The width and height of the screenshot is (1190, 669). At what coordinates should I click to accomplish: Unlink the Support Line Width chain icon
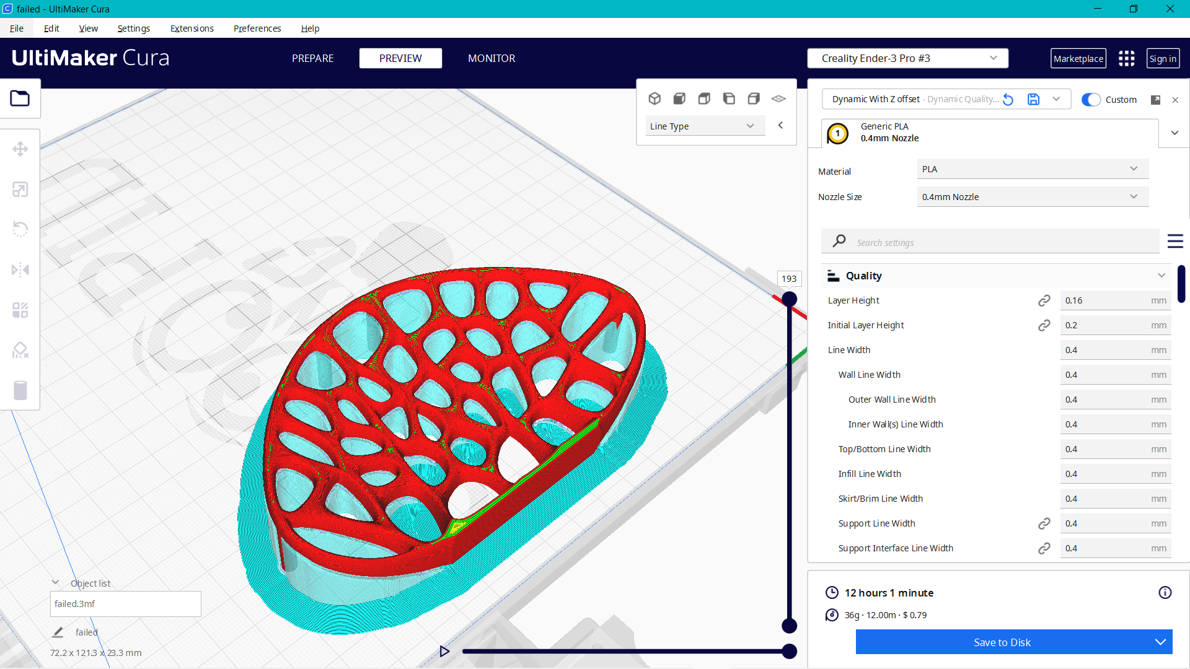tap(1044, 523)
